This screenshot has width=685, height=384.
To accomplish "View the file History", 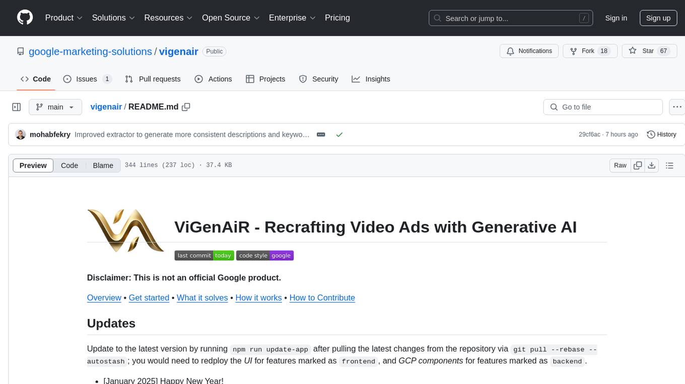I will [x=661, y=134].
